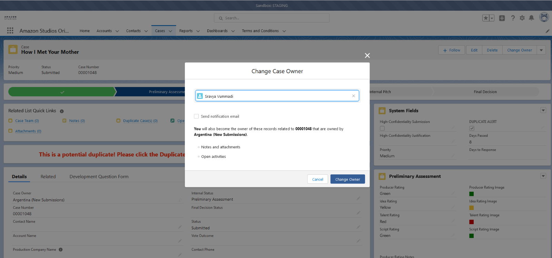
Task: Select the Details tab
Action: (19, 176)
